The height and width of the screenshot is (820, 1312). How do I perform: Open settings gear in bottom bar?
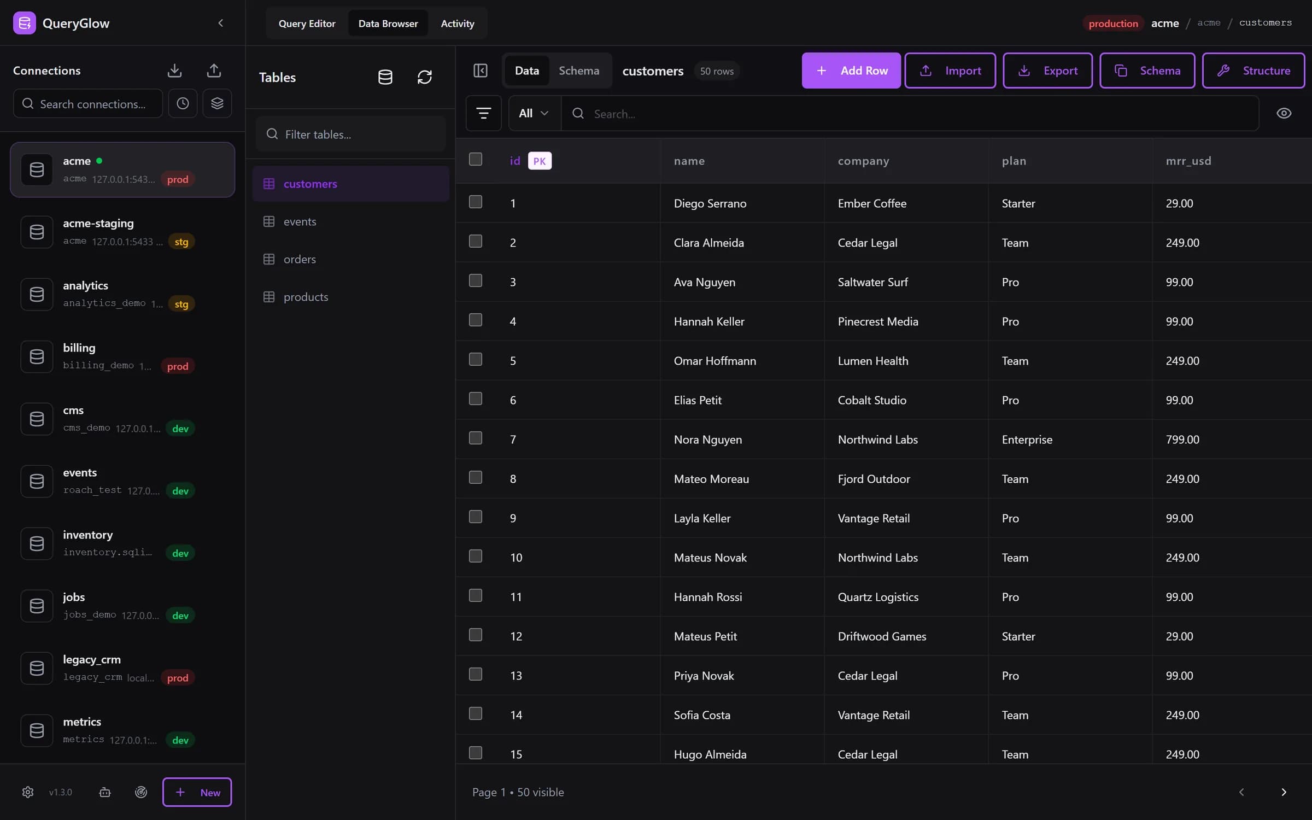pyautogui.click(x=28, y=792)
